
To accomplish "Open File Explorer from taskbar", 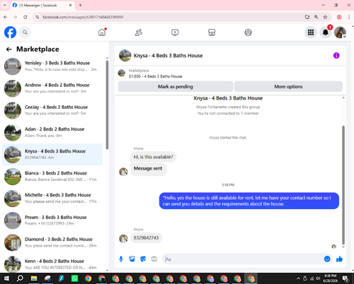I will coord(34,278).
